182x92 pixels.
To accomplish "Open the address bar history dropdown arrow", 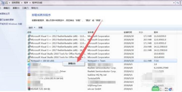I will point(174,3).
